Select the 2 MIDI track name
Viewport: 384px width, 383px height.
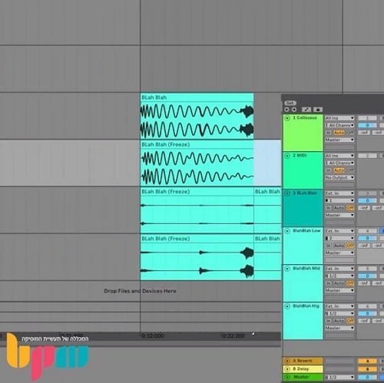[300, 155]
